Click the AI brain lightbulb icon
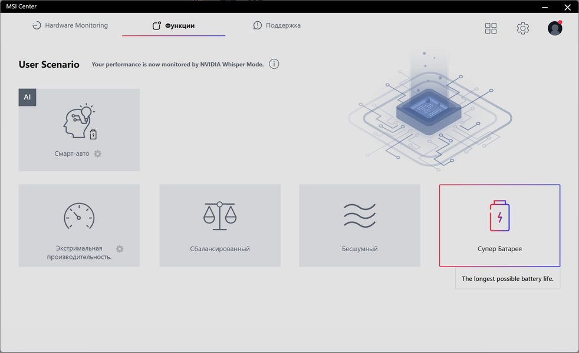Screen dimensions: 579x353 pos(80,121)
